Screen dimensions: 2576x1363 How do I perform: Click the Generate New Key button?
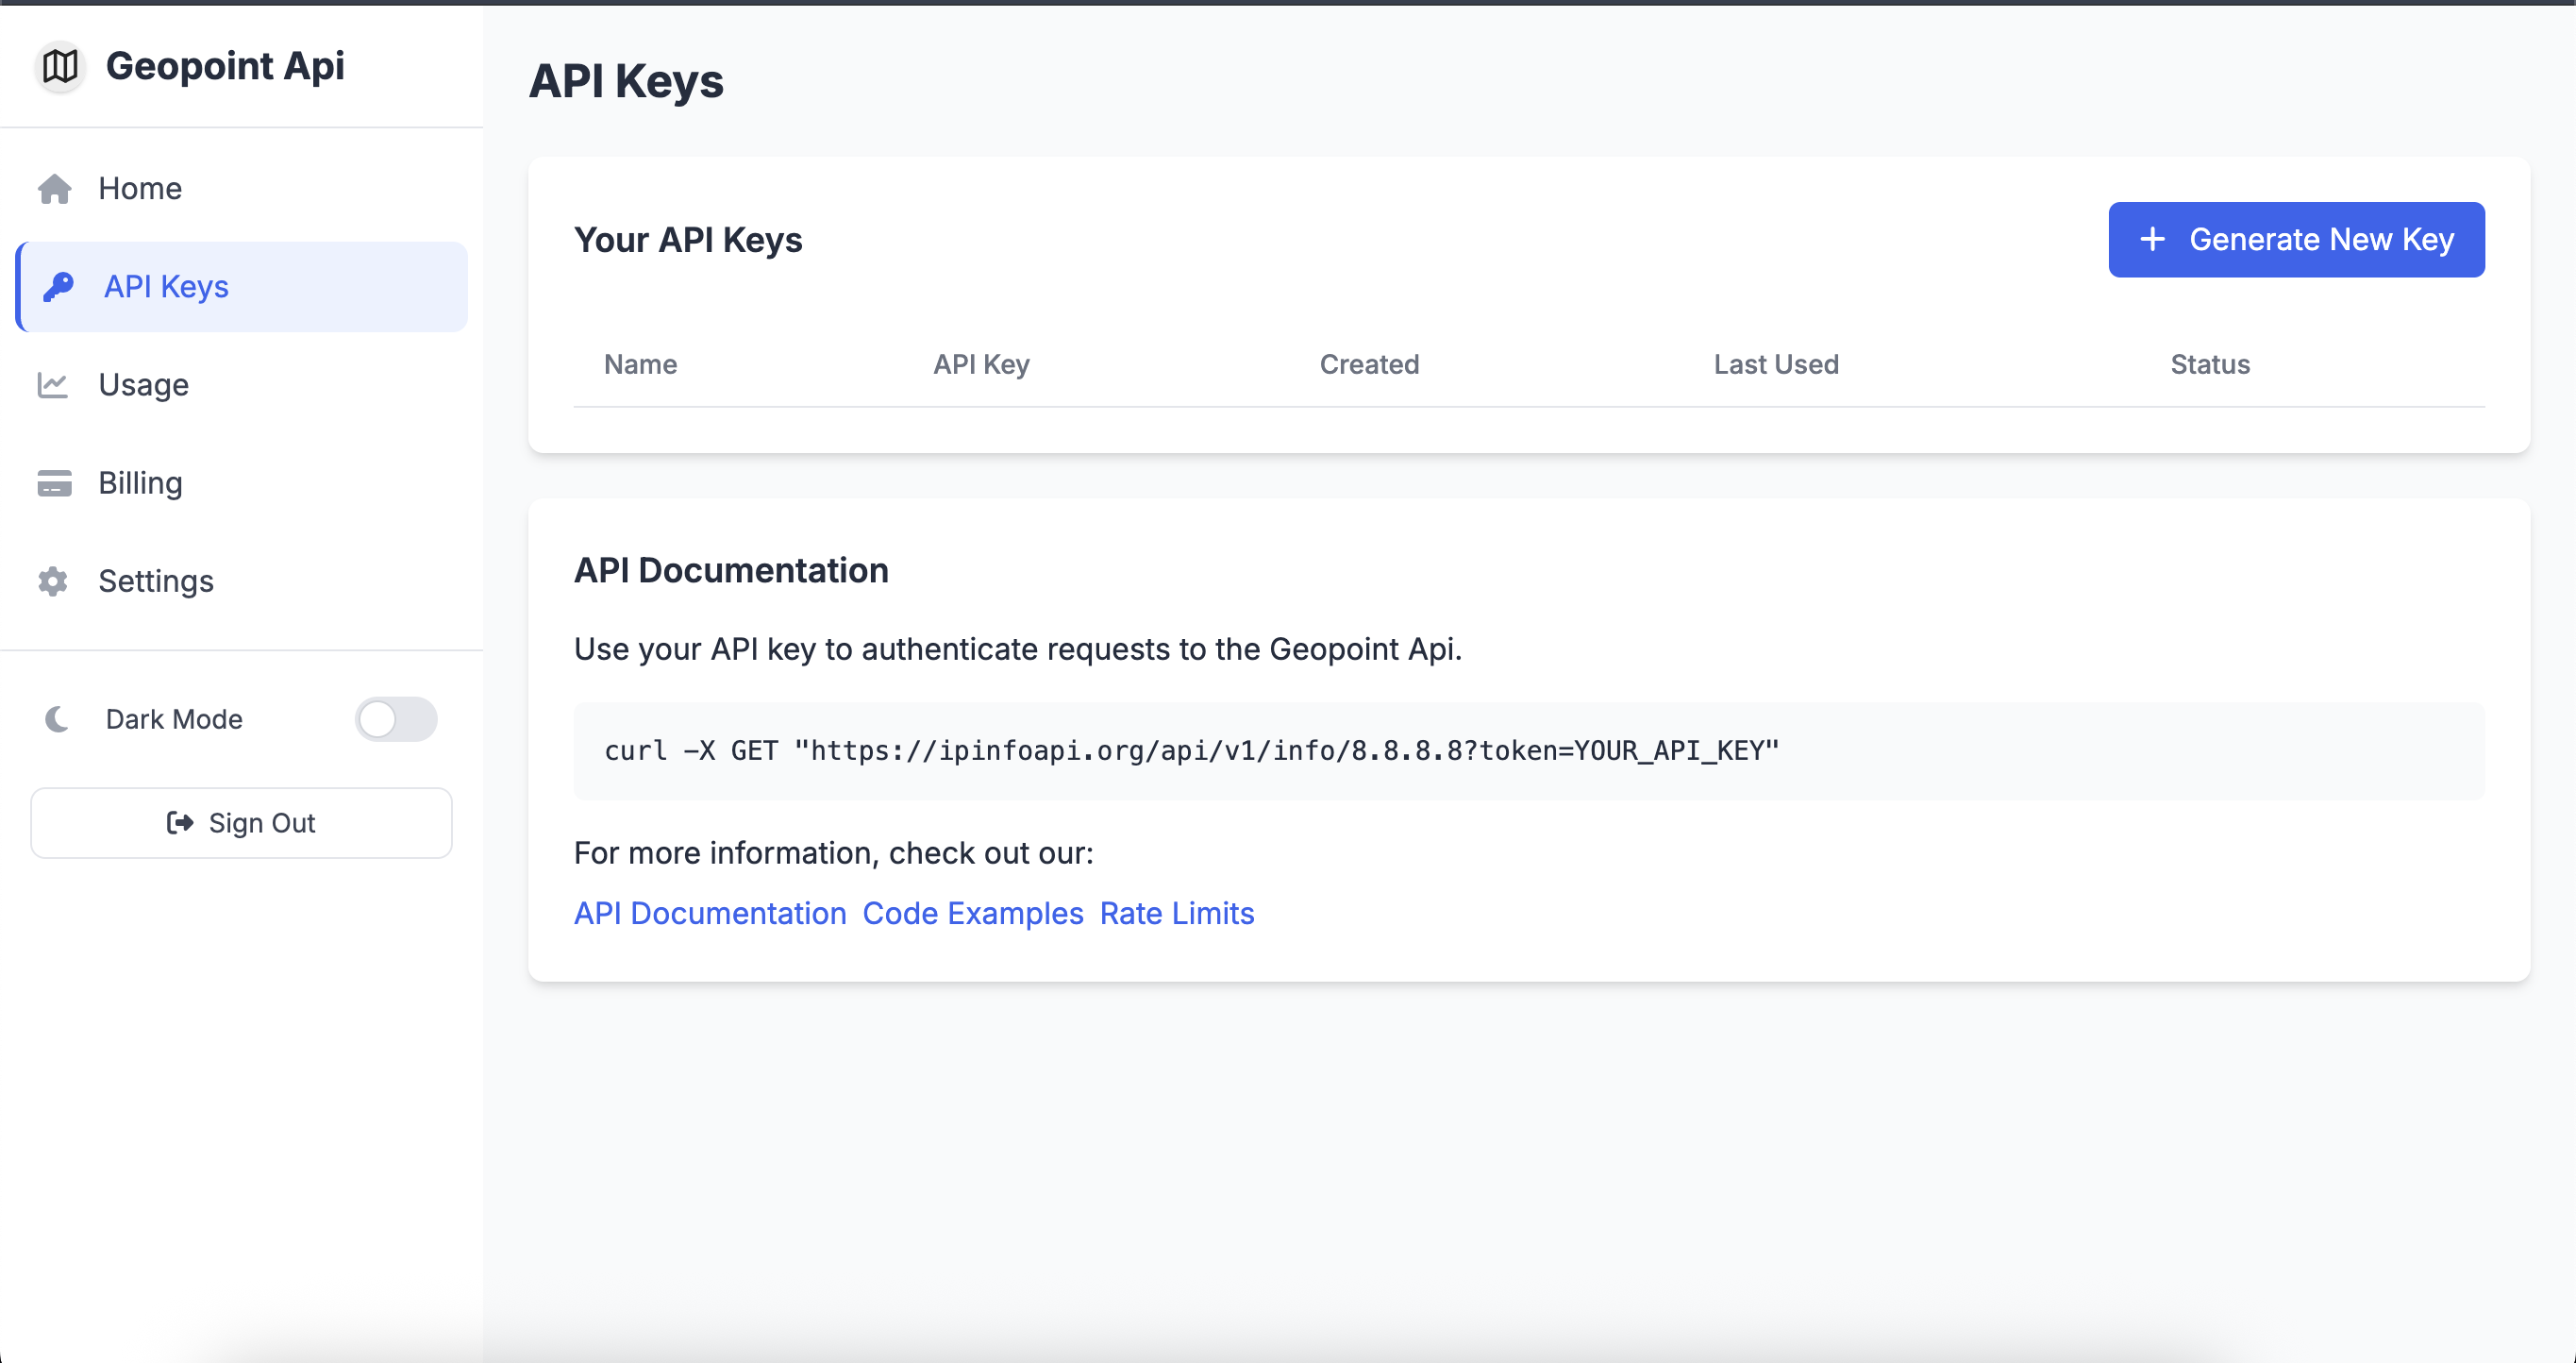[2297, 239]
